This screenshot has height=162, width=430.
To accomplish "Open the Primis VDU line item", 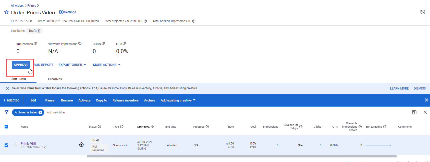I will point(28,144).
